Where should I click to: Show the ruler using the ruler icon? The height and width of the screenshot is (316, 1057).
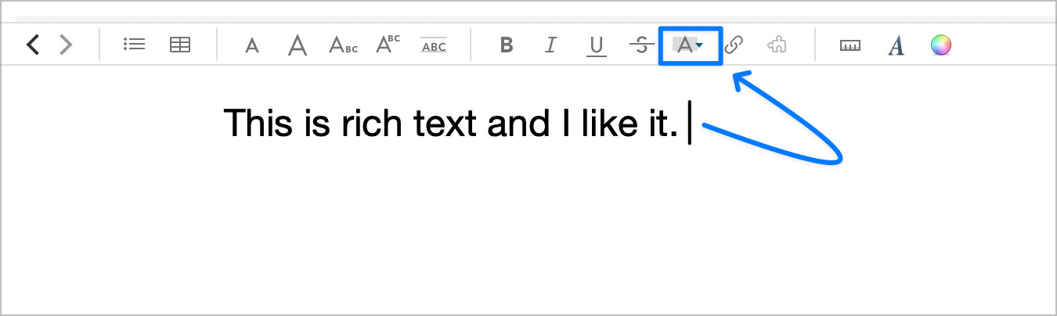pos(850,45)
